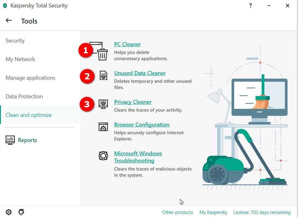299x218 pixels.
Task: Click the Kaspersky Total Security title text
Action: point(39,6)
